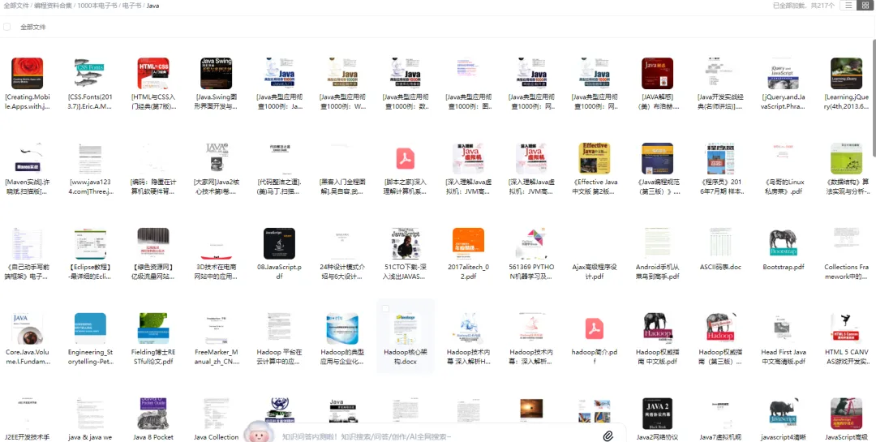Open Learning.jQuery book thumbnail
This screenshot has width=876, height=442.
point(846,73)
